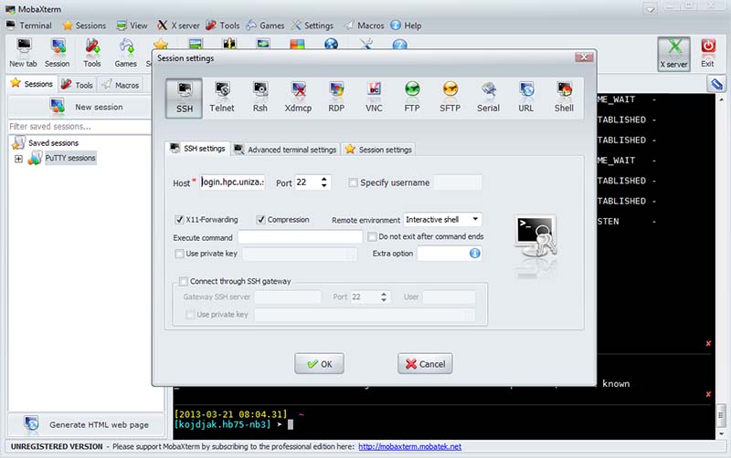Enable the Specify username checkbox
731x458 pixels.
354,182
